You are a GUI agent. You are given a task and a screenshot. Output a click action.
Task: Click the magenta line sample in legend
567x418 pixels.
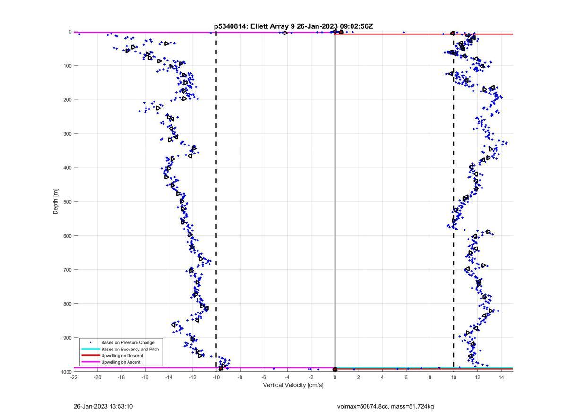coord(90,362)
